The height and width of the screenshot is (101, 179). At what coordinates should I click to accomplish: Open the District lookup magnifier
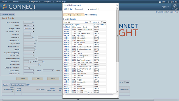36,50
